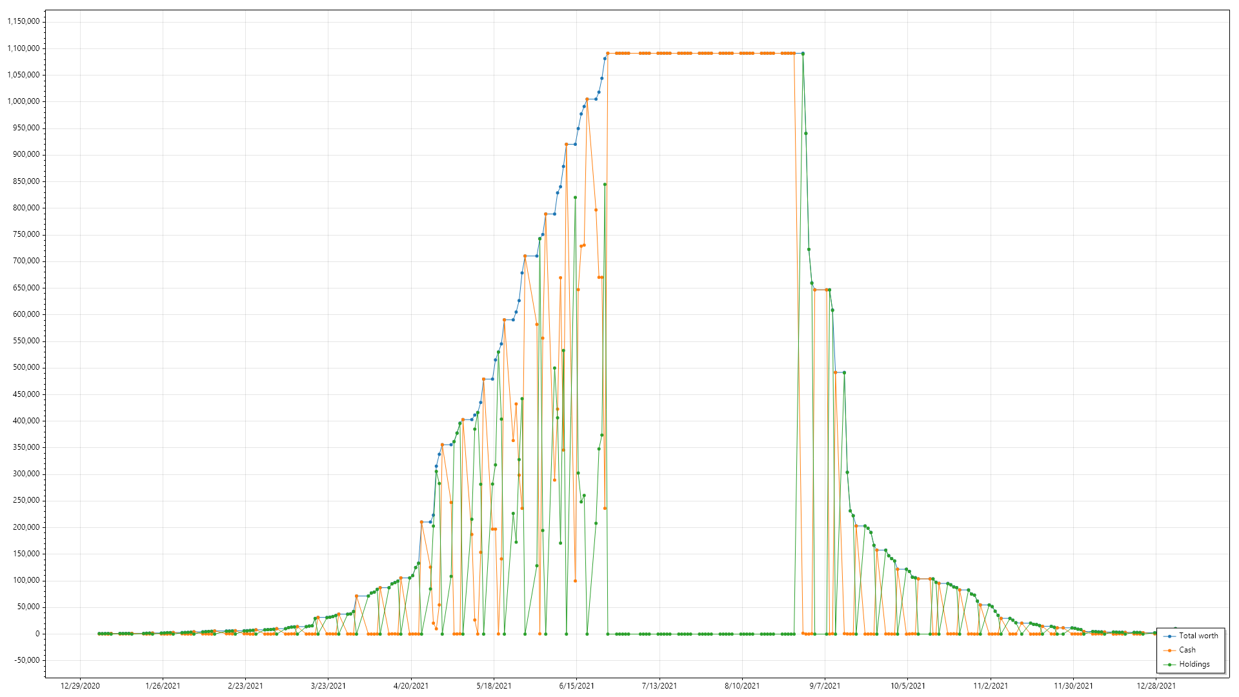Click the 12/29/2020 x-axis date label

click(x=80, y=686)
